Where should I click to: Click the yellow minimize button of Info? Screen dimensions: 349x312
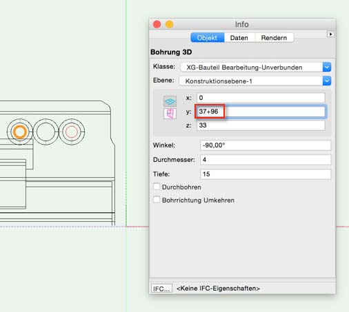[x=170, y=24]
